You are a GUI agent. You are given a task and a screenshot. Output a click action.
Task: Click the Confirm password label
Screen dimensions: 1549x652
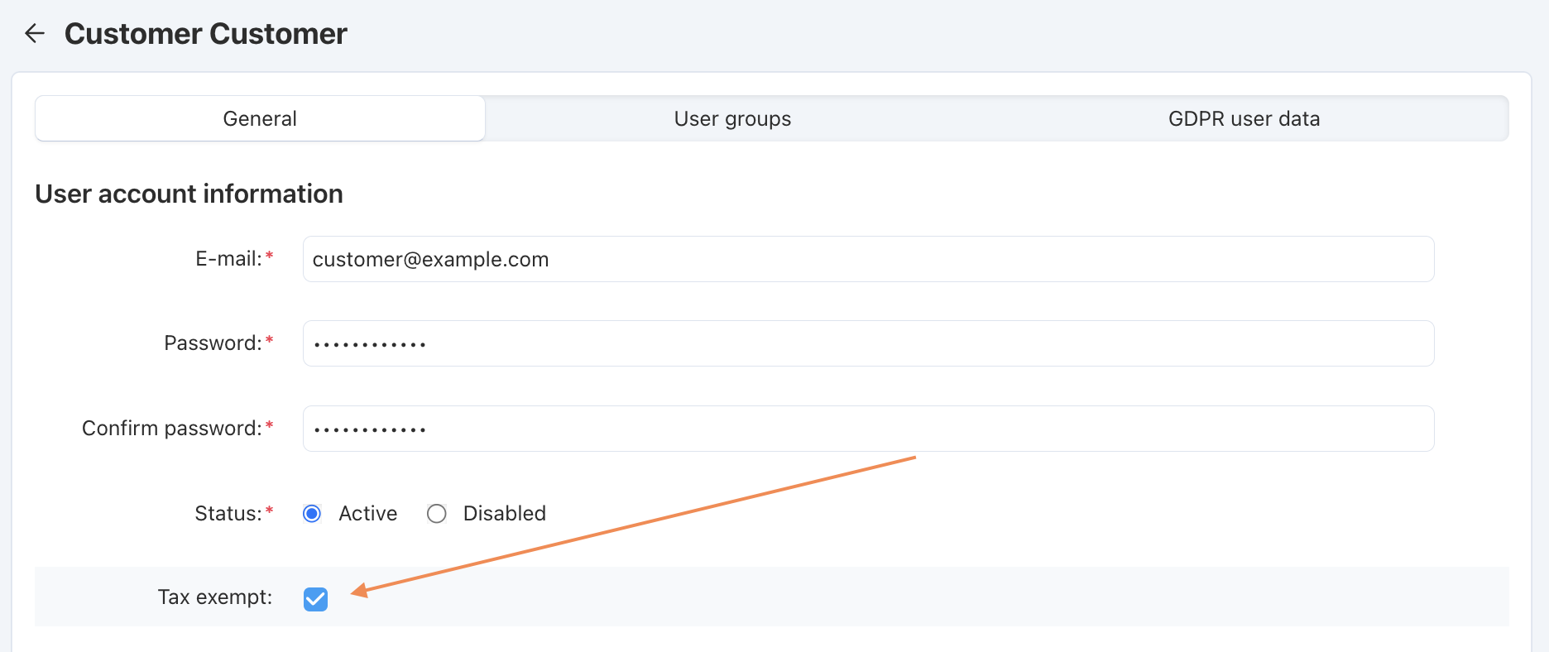(172, 429)
